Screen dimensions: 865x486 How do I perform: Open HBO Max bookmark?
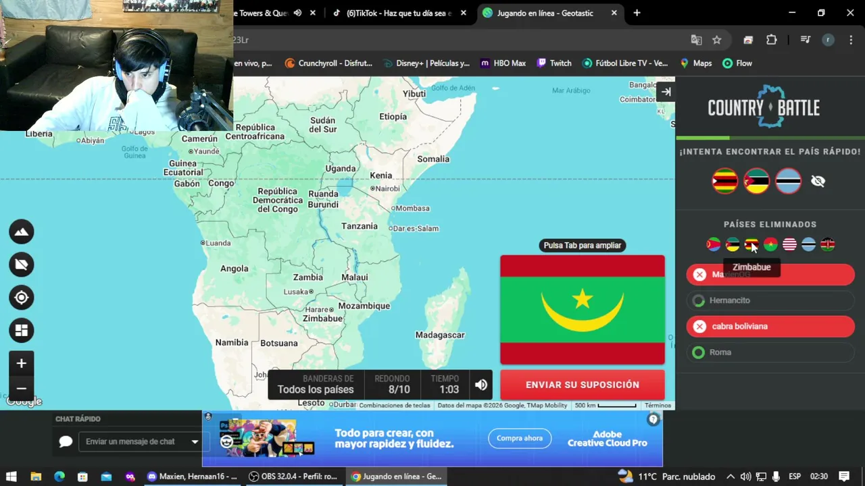pos(503,63)
